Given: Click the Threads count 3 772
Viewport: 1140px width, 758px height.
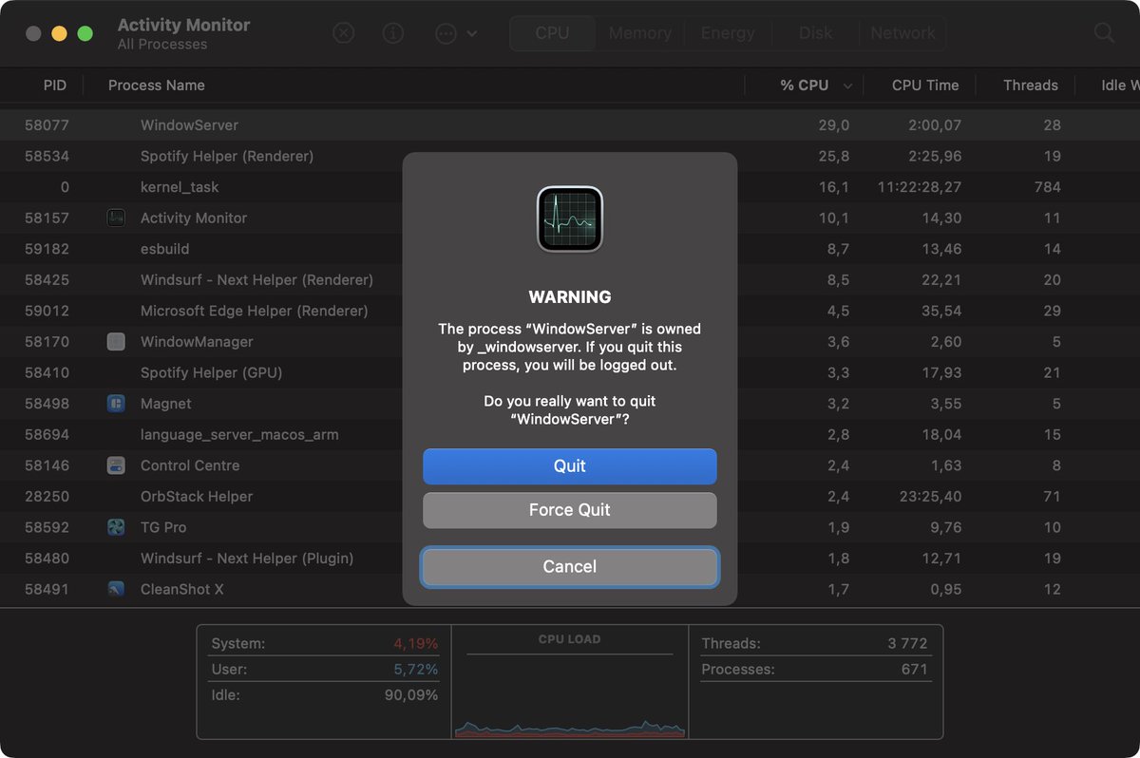Looking at the screenshot, I should 907,644.
